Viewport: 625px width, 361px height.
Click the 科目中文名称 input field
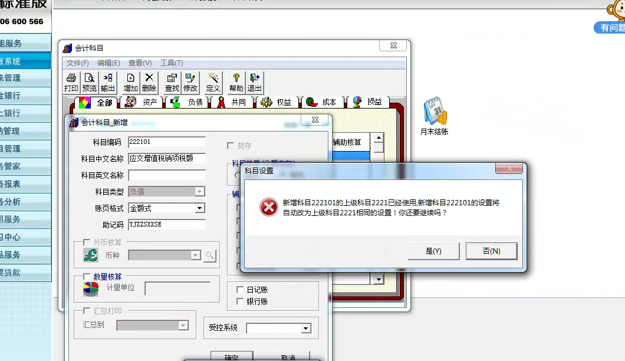(x=167, y=159)
